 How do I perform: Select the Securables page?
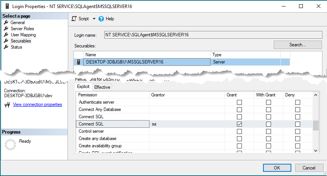21,41
